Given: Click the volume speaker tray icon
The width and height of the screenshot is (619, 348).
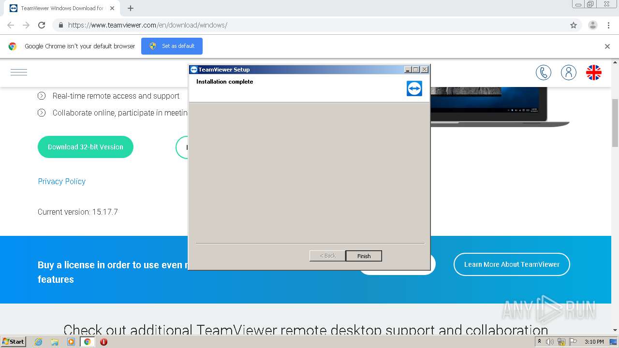Looking at the screenshot, I should (550, 342).
